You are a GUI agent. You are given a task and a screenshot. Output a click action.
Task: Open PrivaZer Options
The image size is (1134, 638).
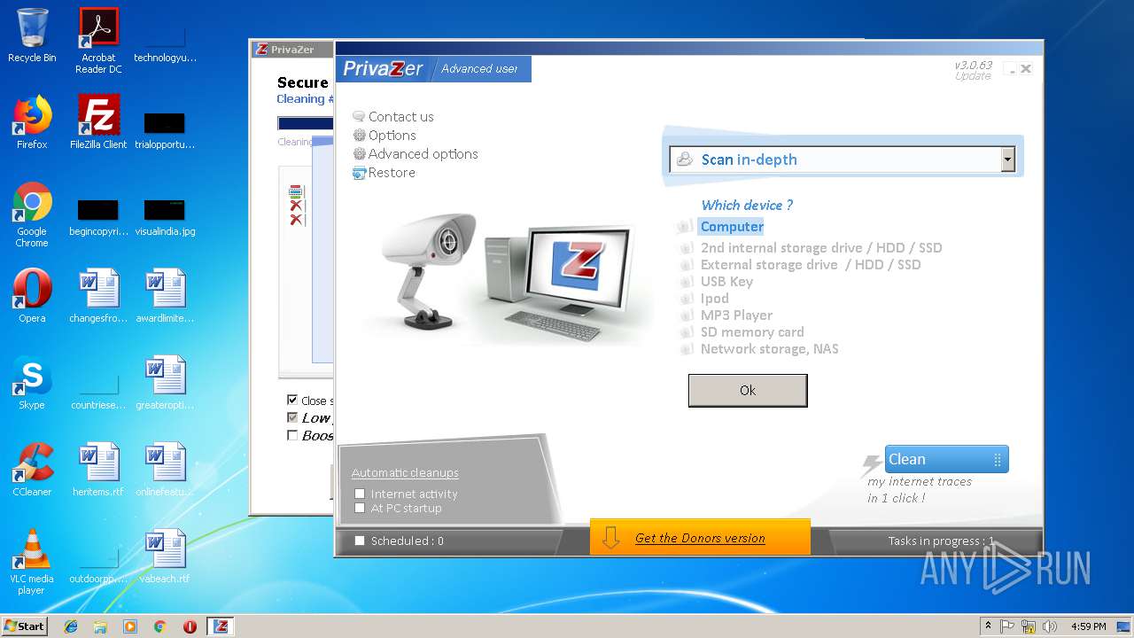coord(392,135)
